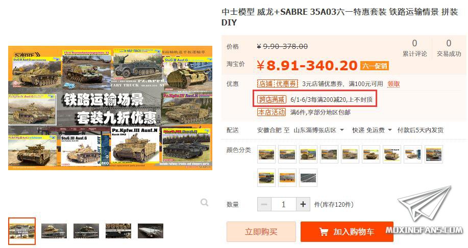Click the plus icon to increase quantity
Screen dimensions: 468x248
click(303, 205)
